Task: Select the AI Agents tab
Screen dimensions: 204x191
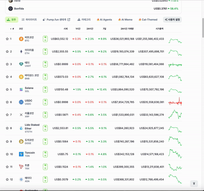Action: 104,20
